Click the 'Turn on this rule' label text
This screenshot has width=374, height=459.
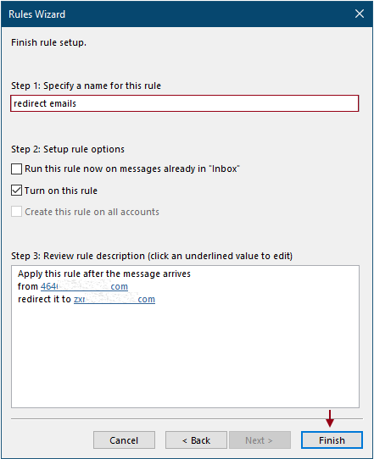pyautogui.click(x=61, y=191)
